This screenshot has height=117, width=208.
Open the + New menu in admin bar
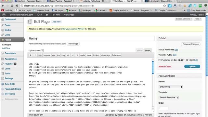(x=56, y=15)
